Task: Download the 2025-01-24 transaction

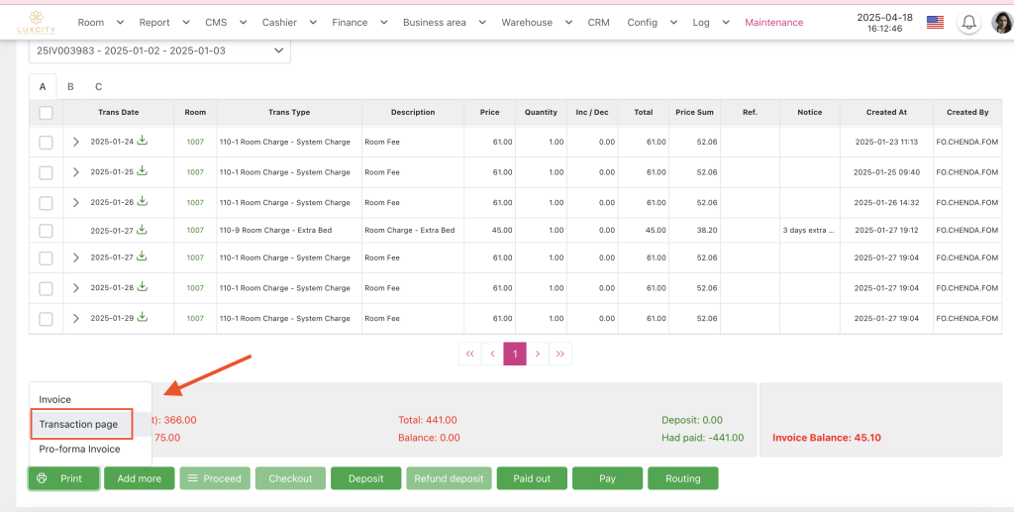Action: click(143, 142)
